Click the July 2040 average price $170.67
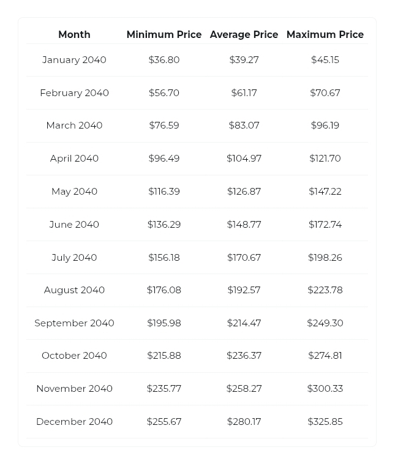The width and height of the screenshot is (395, 461). point(244,257)
